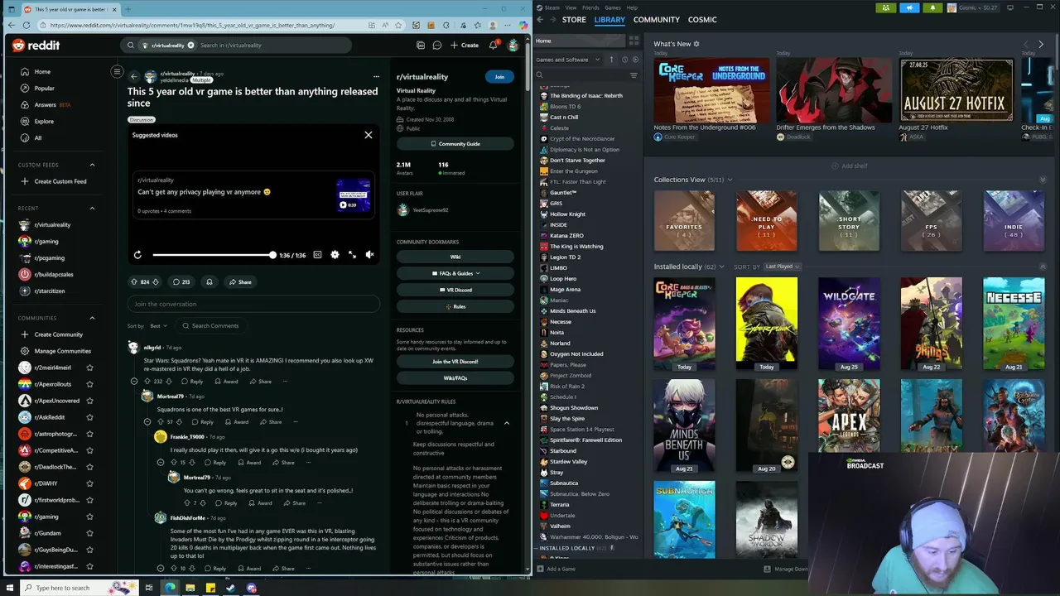Image resolution: width=1060 pixels, height=596 pixels.
Task: Toggle fullscreen on Reddit video player
Action: tap(352, 255)
